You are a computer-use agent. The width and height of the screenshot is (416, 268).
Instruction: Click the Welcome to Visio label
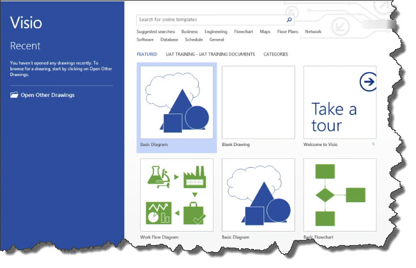(x=320, y=144)
